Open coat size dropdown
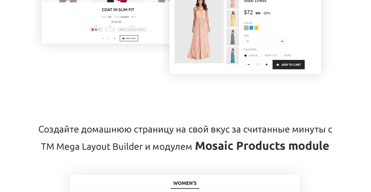The height and width of the screenshot is (192, 371). (x=110, y=30)
